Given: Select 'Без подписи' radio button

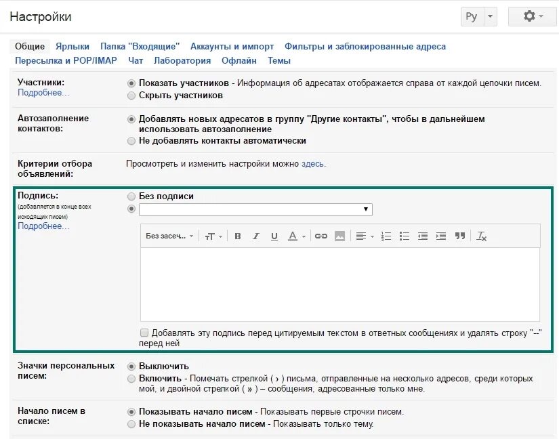Looking at the screenshot, I should [x=131, y=196].
